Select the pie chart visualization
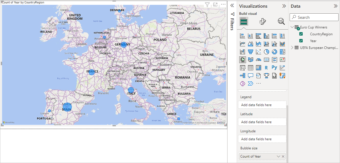 pos(267,52)
